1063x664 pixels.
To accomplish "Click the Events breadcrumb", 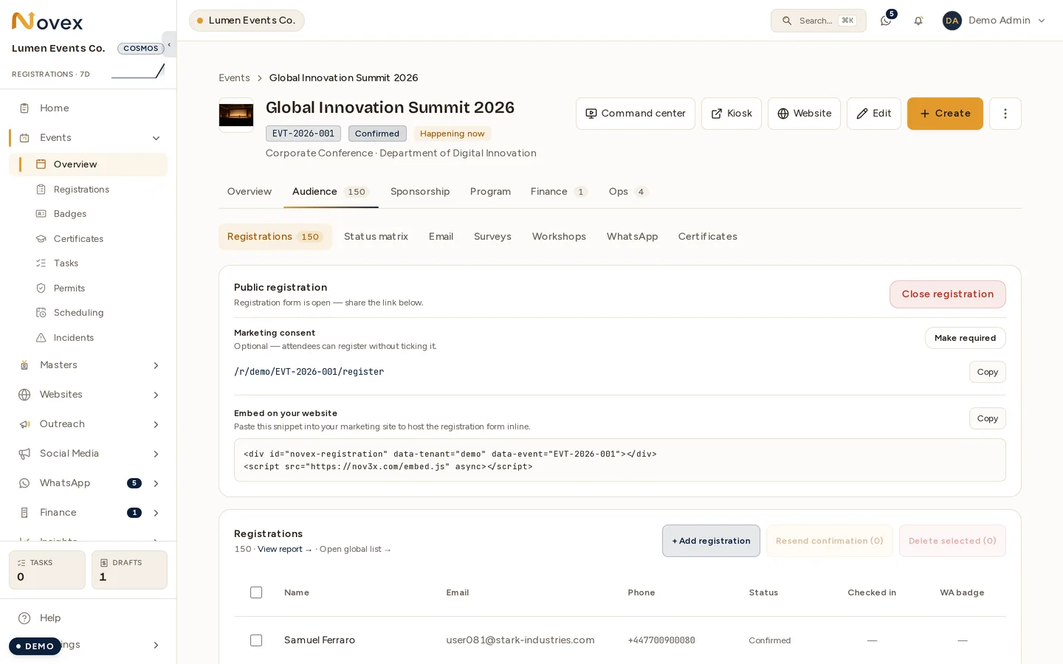I will (x=234, y=78).
